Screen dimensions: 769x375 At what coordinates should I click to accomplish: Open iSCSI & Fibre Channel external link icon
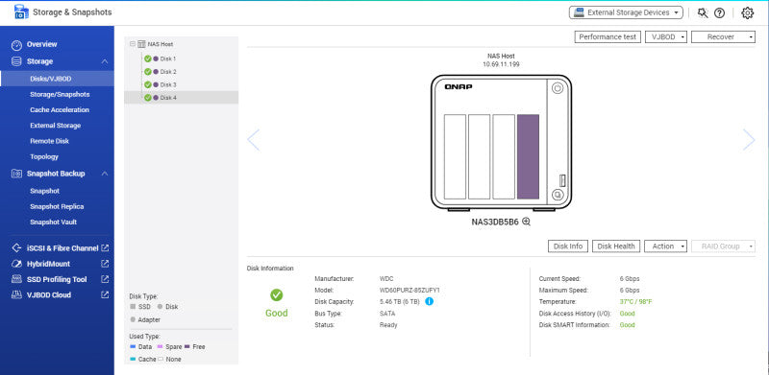point(105,248)
